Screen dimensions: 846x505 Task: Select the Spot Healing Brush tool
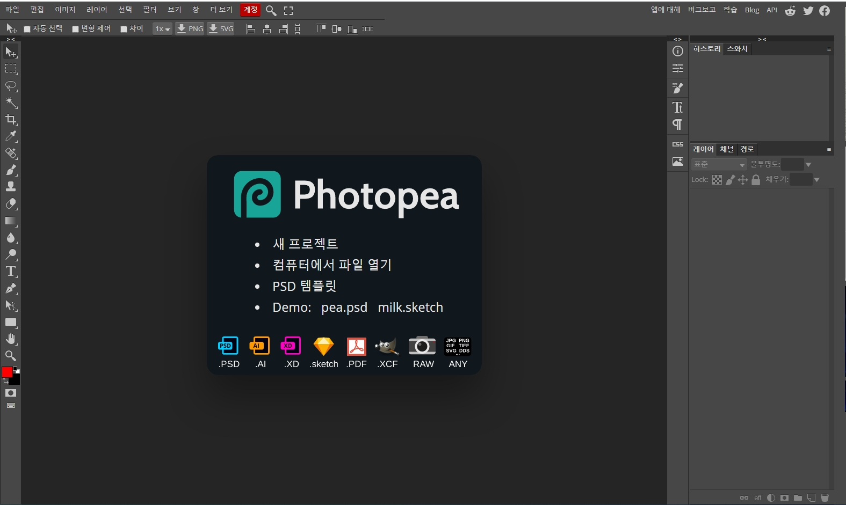coord(11,153)
